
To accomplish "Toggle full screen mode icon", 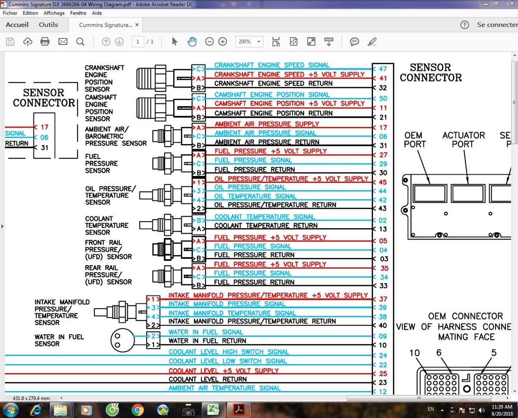I will (311, 41).
